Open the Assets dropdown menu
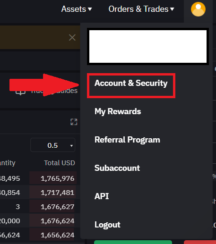 [77, 9]
